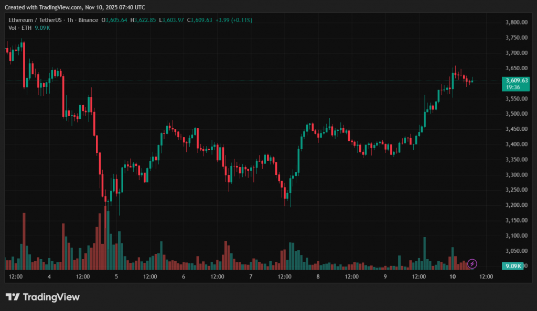Click the 3,250.00 price axis label

tap(516, 190)
